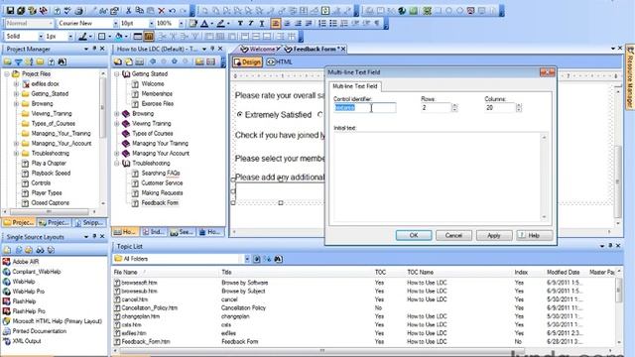Click the Center alignment icon
Screen dimensions: 635x357
point(287,24)
